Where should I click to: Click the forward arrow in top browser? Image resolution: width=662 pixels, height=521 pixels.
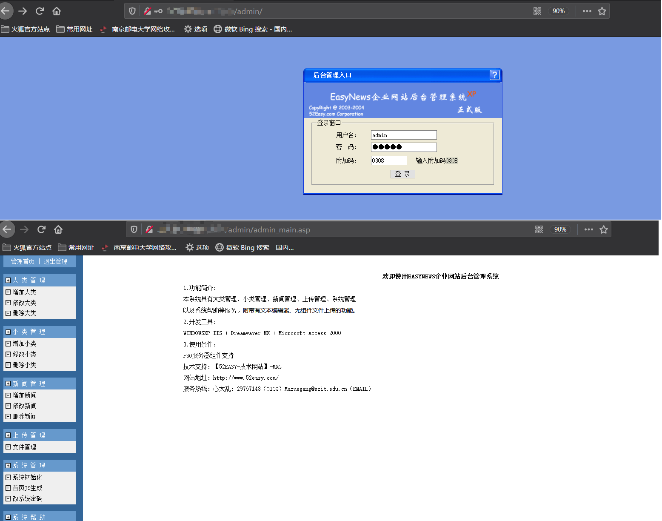pos(23,11)
